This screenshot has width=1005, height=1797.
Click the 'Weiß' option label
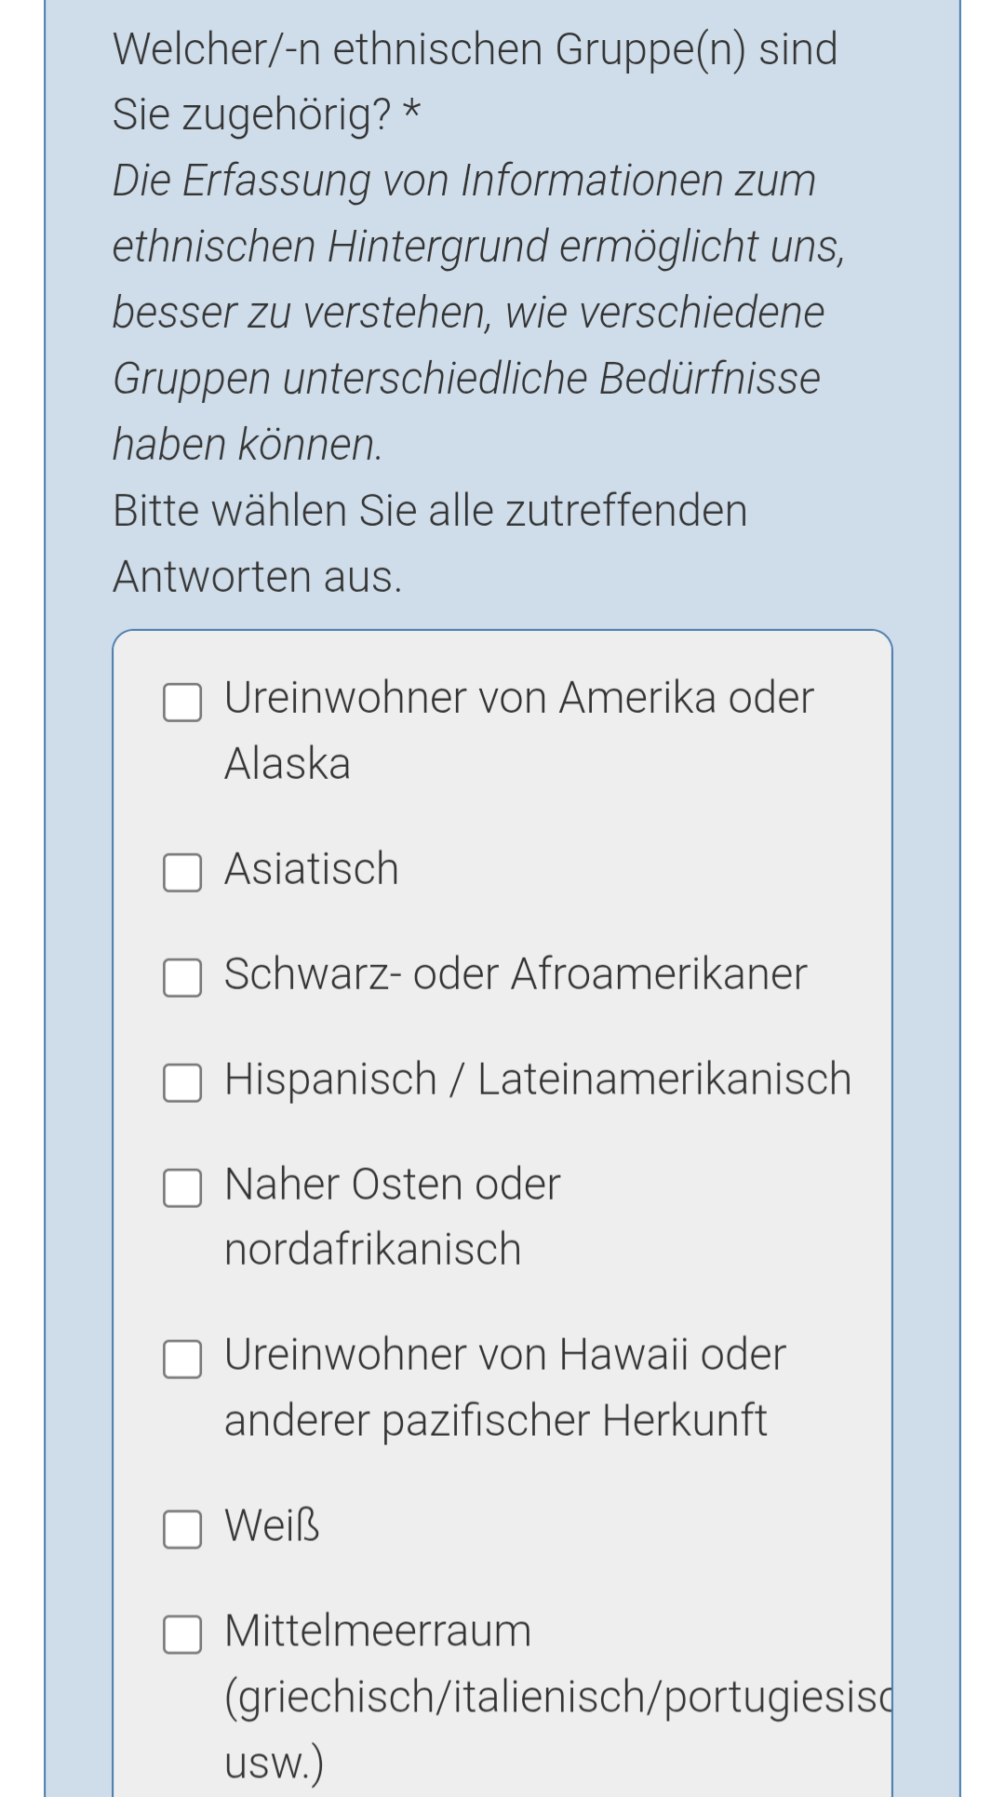point(272,1526)
